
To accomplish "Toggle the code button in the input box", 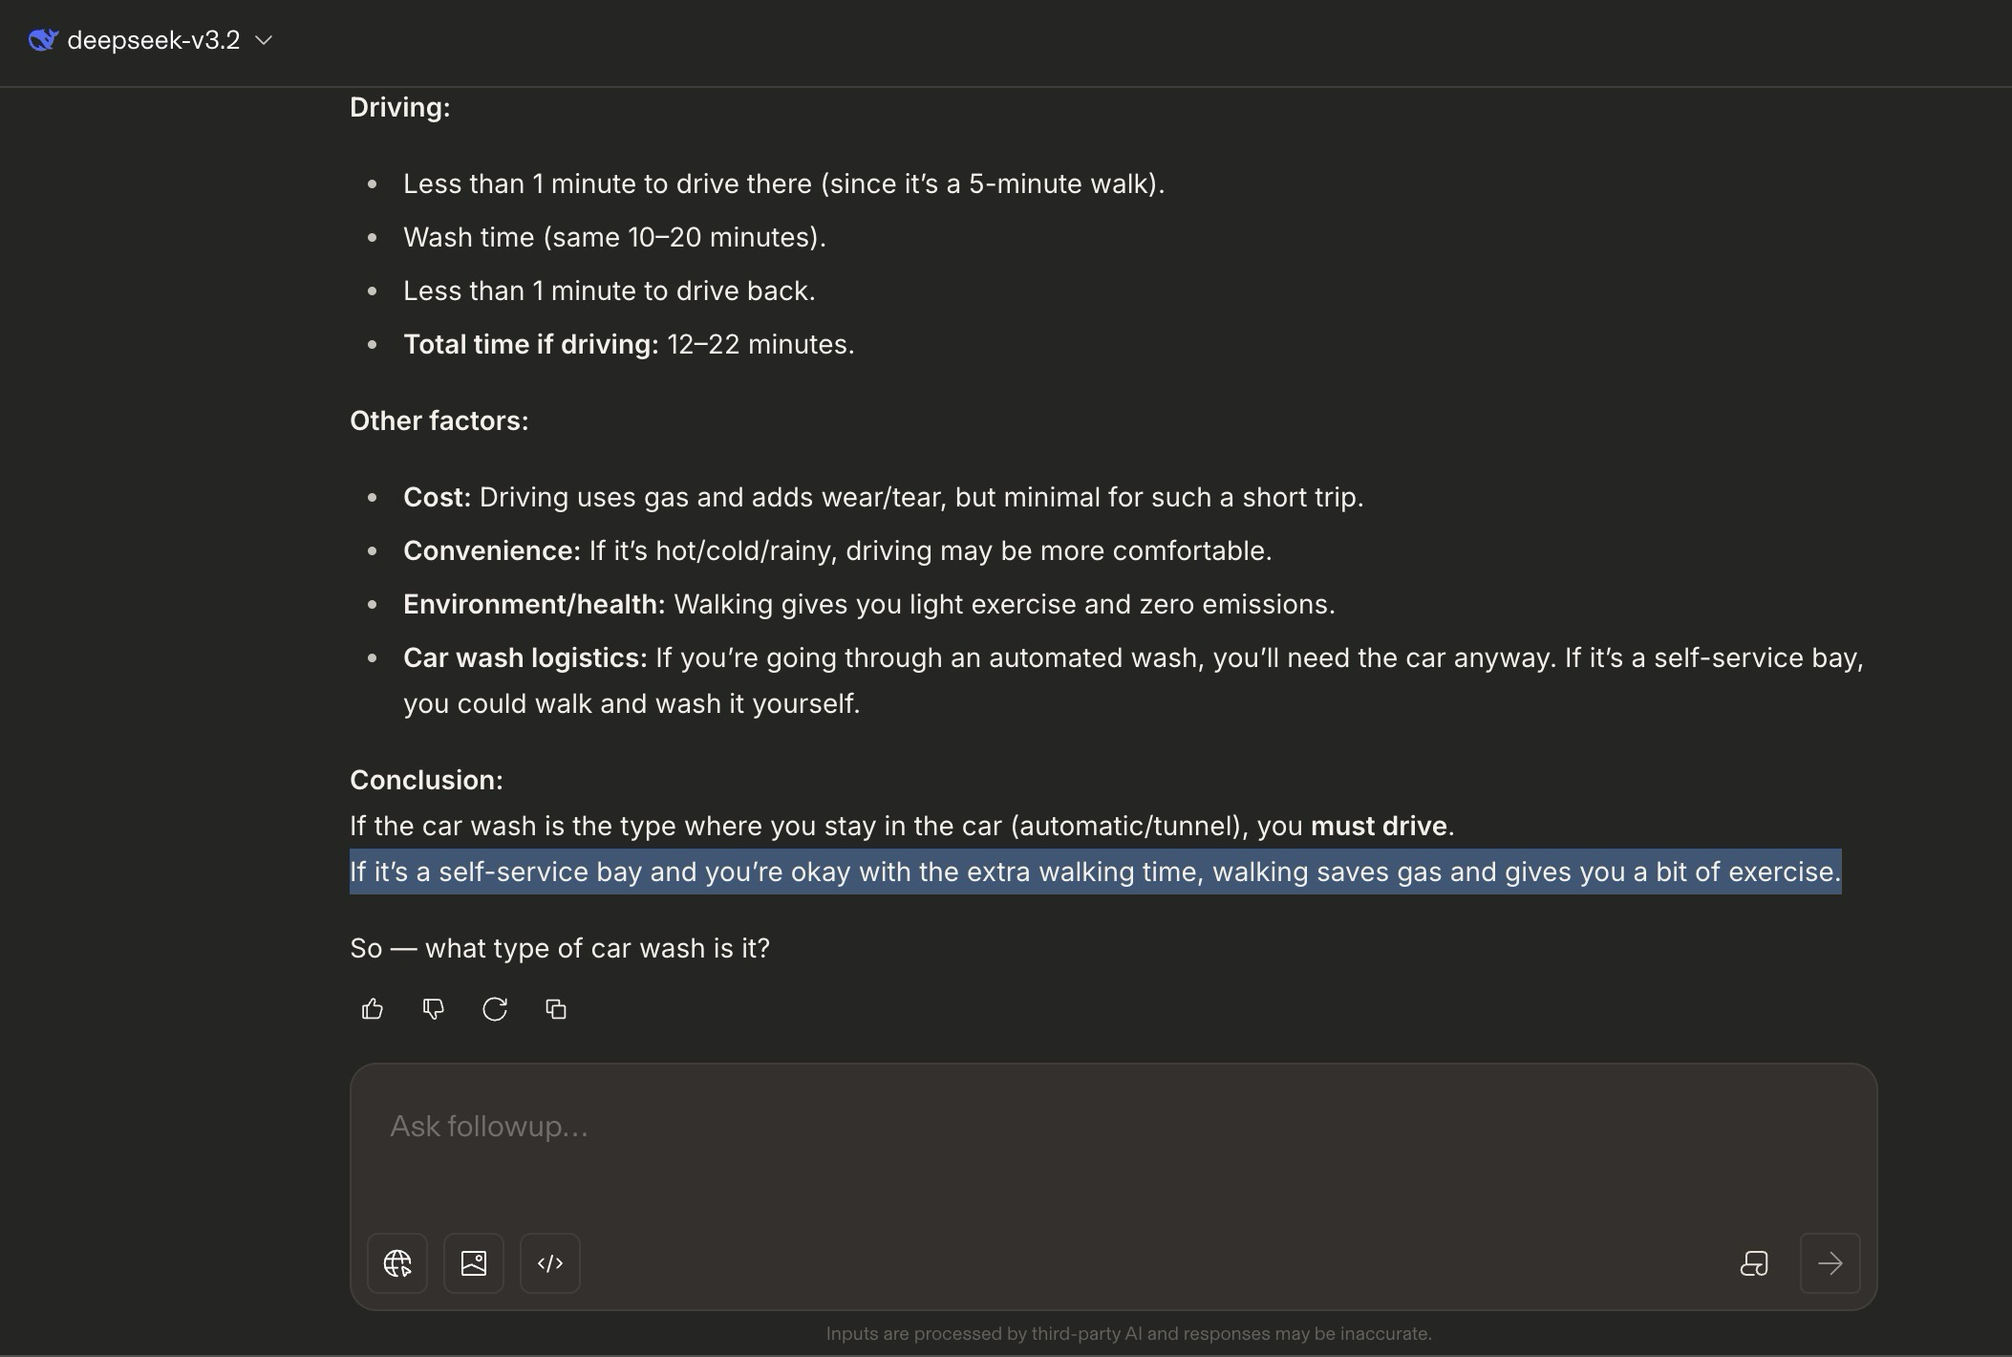I will [550, 1263].
